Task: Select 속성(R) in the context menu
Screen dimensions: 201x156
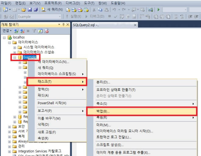Action: pyautogui.click(x=43, y=138)
